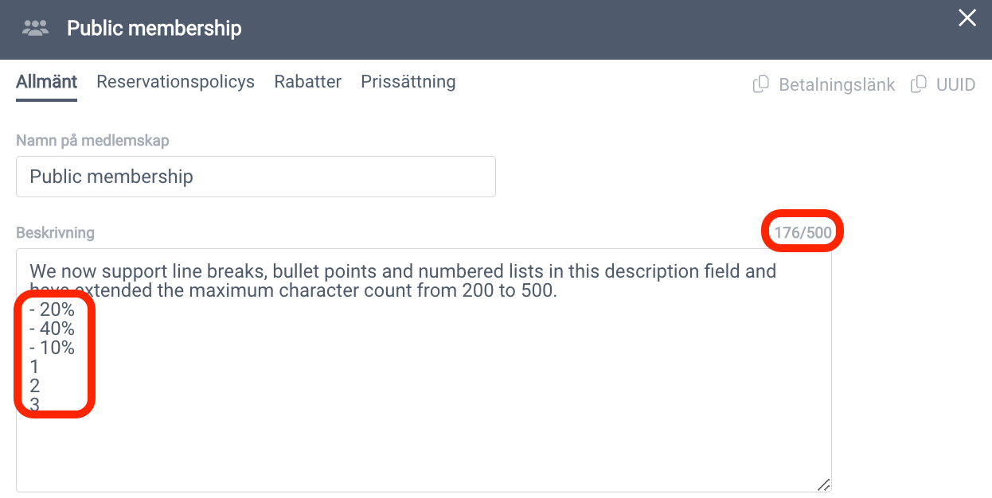Place cursor on the "- 20%" line
992x498 pixels.
tap(52, 309)
